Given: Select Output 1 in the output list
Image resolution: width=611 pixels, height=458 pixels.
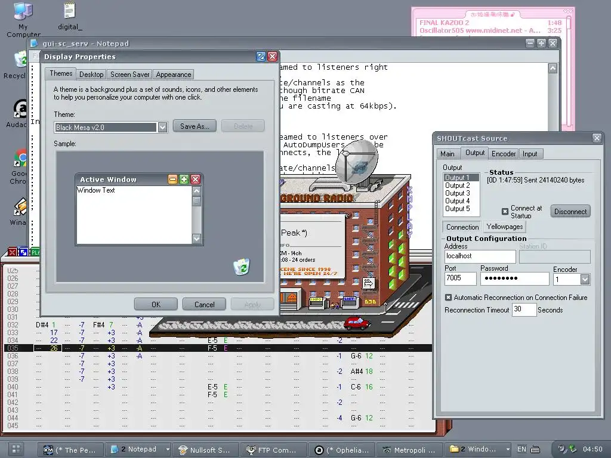Looking at the screenshot, I should [x=461, y=178].
